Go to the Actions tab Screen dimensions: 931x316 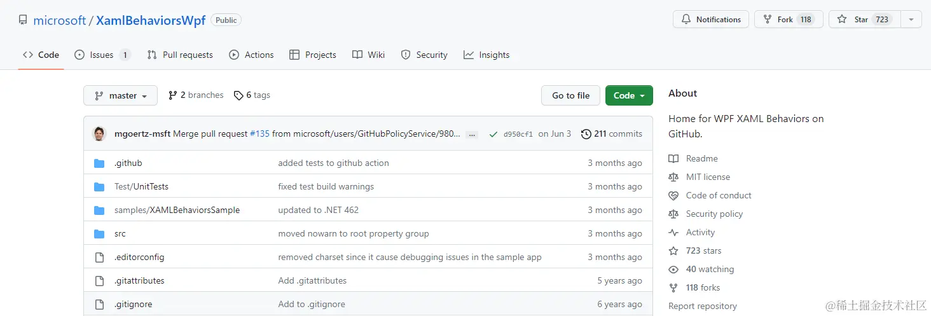point(251,55)
